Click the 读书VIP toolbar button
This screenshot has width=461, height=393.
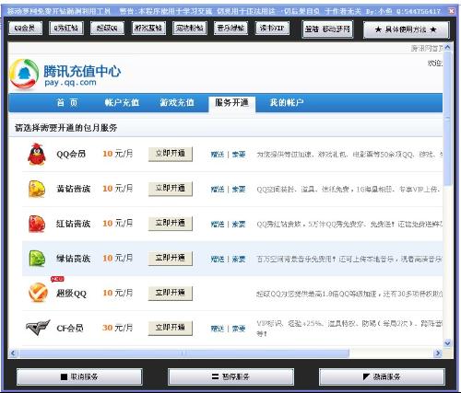click(272, 29)
